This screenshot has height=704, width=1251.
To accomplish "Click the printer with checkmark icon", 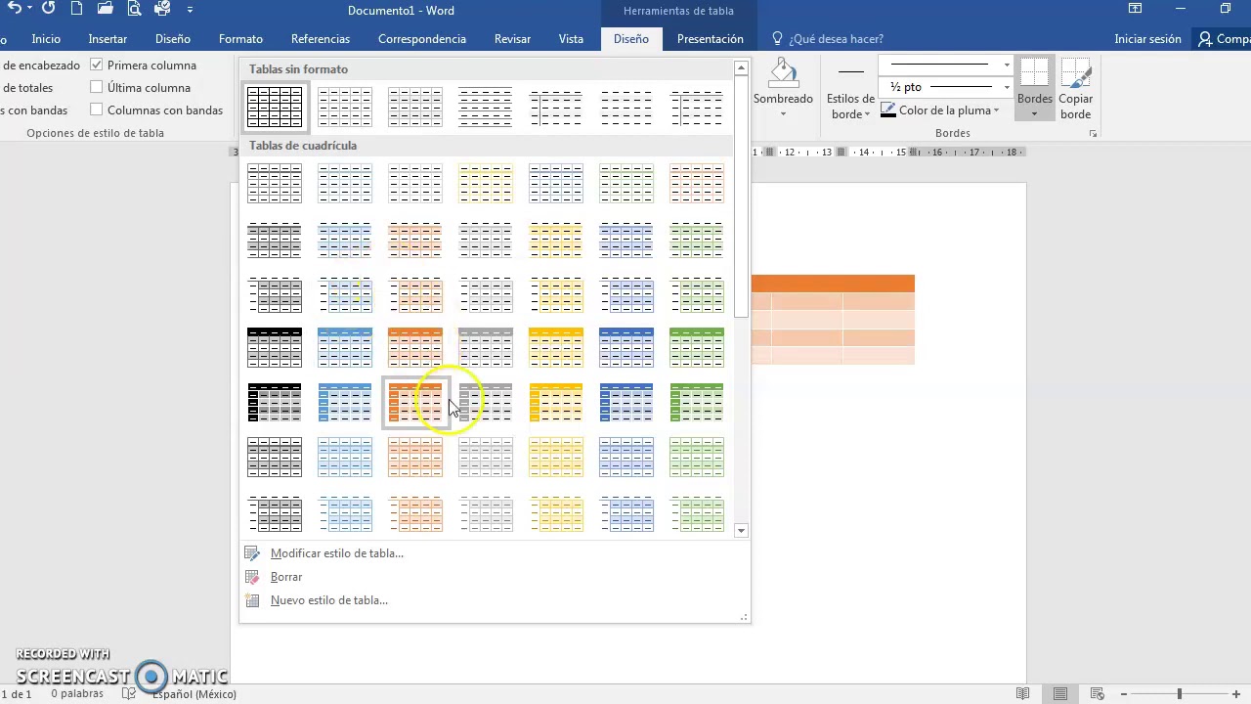I will pos(162,9).
